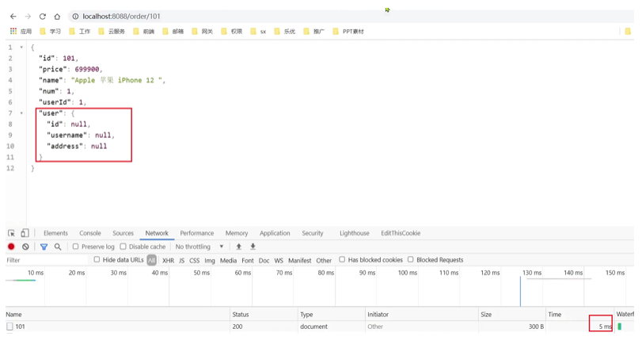This screenshot has width=642, height=344.
Task: Select the 101 request row
Action: (x=319, y=327)
